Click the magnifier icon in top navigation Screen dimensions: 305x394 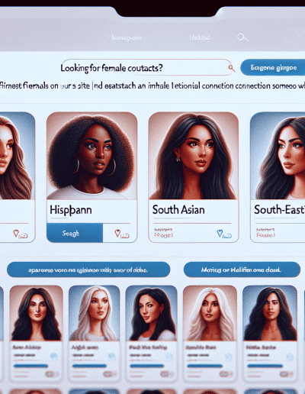click(242, 37)
